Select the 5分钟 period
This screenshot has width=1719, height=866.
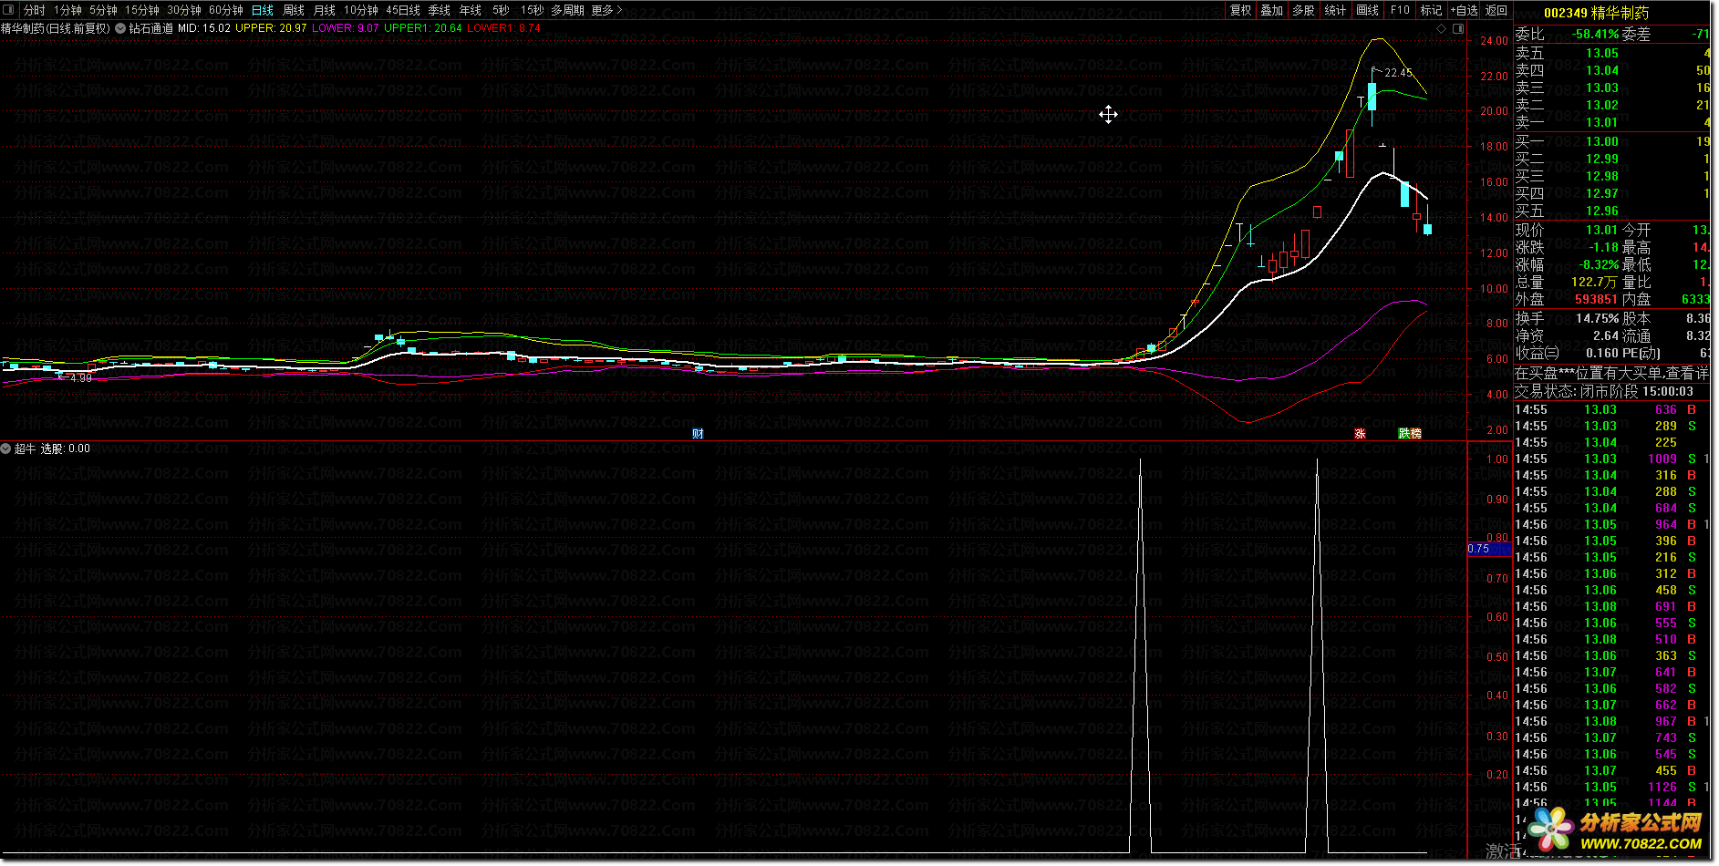point(103,10)
